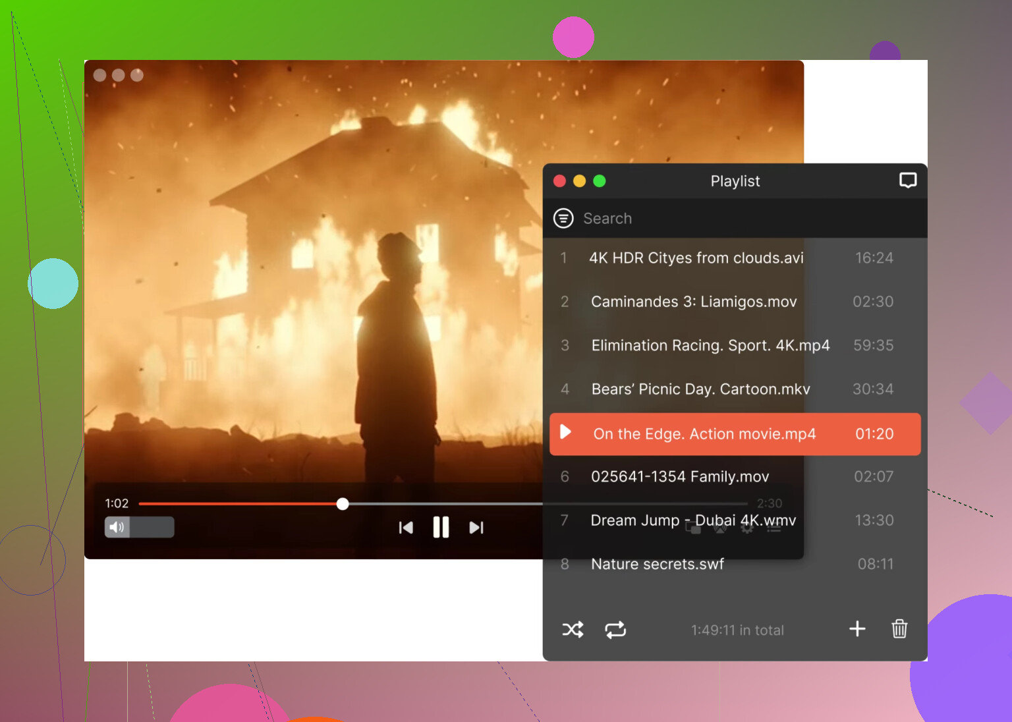Skip to the previous track
This screenshot has width=1012, height=722.
406,528
